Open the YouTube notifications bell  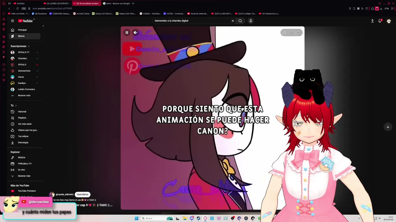point(380,21)
